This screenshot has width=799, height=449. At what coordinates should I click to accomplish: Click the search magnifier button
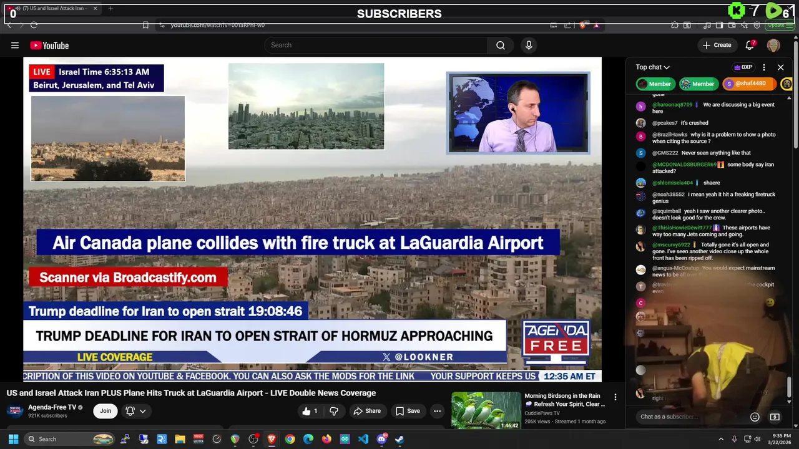(501, 45)
